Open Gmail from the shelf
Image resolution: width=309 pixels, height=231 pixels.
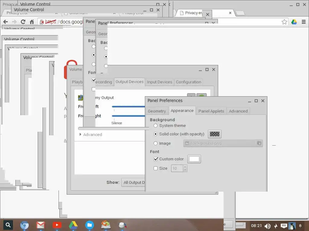point(41,225)
